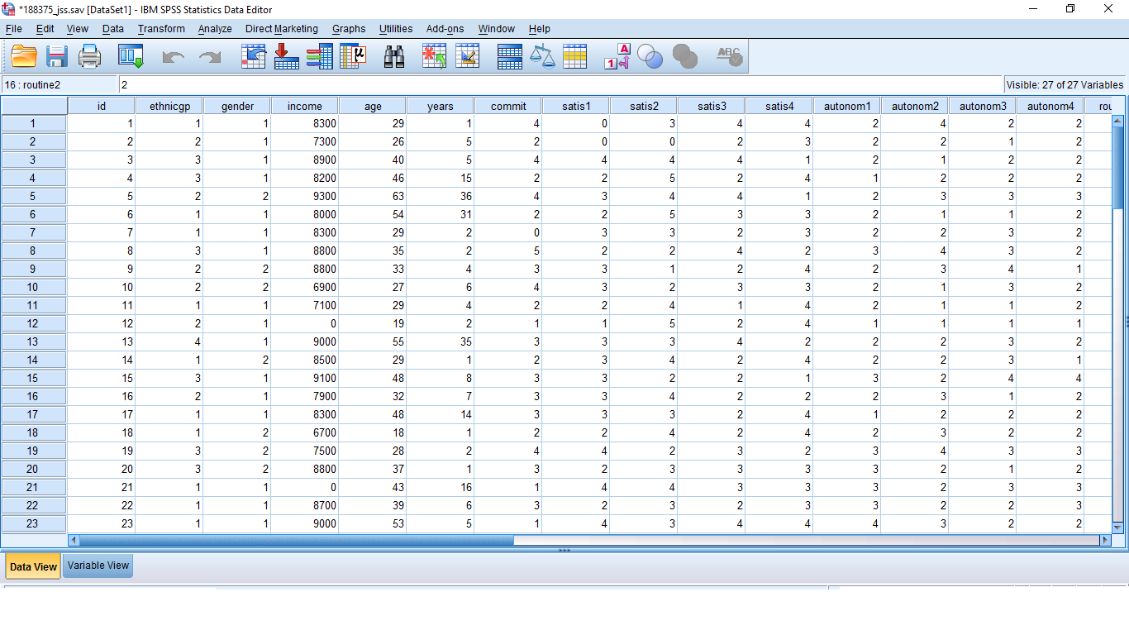Recall recently used dialogs icon
The width and height of the screenshot is (1129, 635).
click(131, 56)
